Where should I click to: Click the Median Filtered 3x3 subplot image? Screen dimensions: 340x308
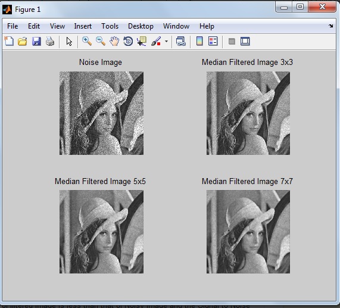pos(248,113)
